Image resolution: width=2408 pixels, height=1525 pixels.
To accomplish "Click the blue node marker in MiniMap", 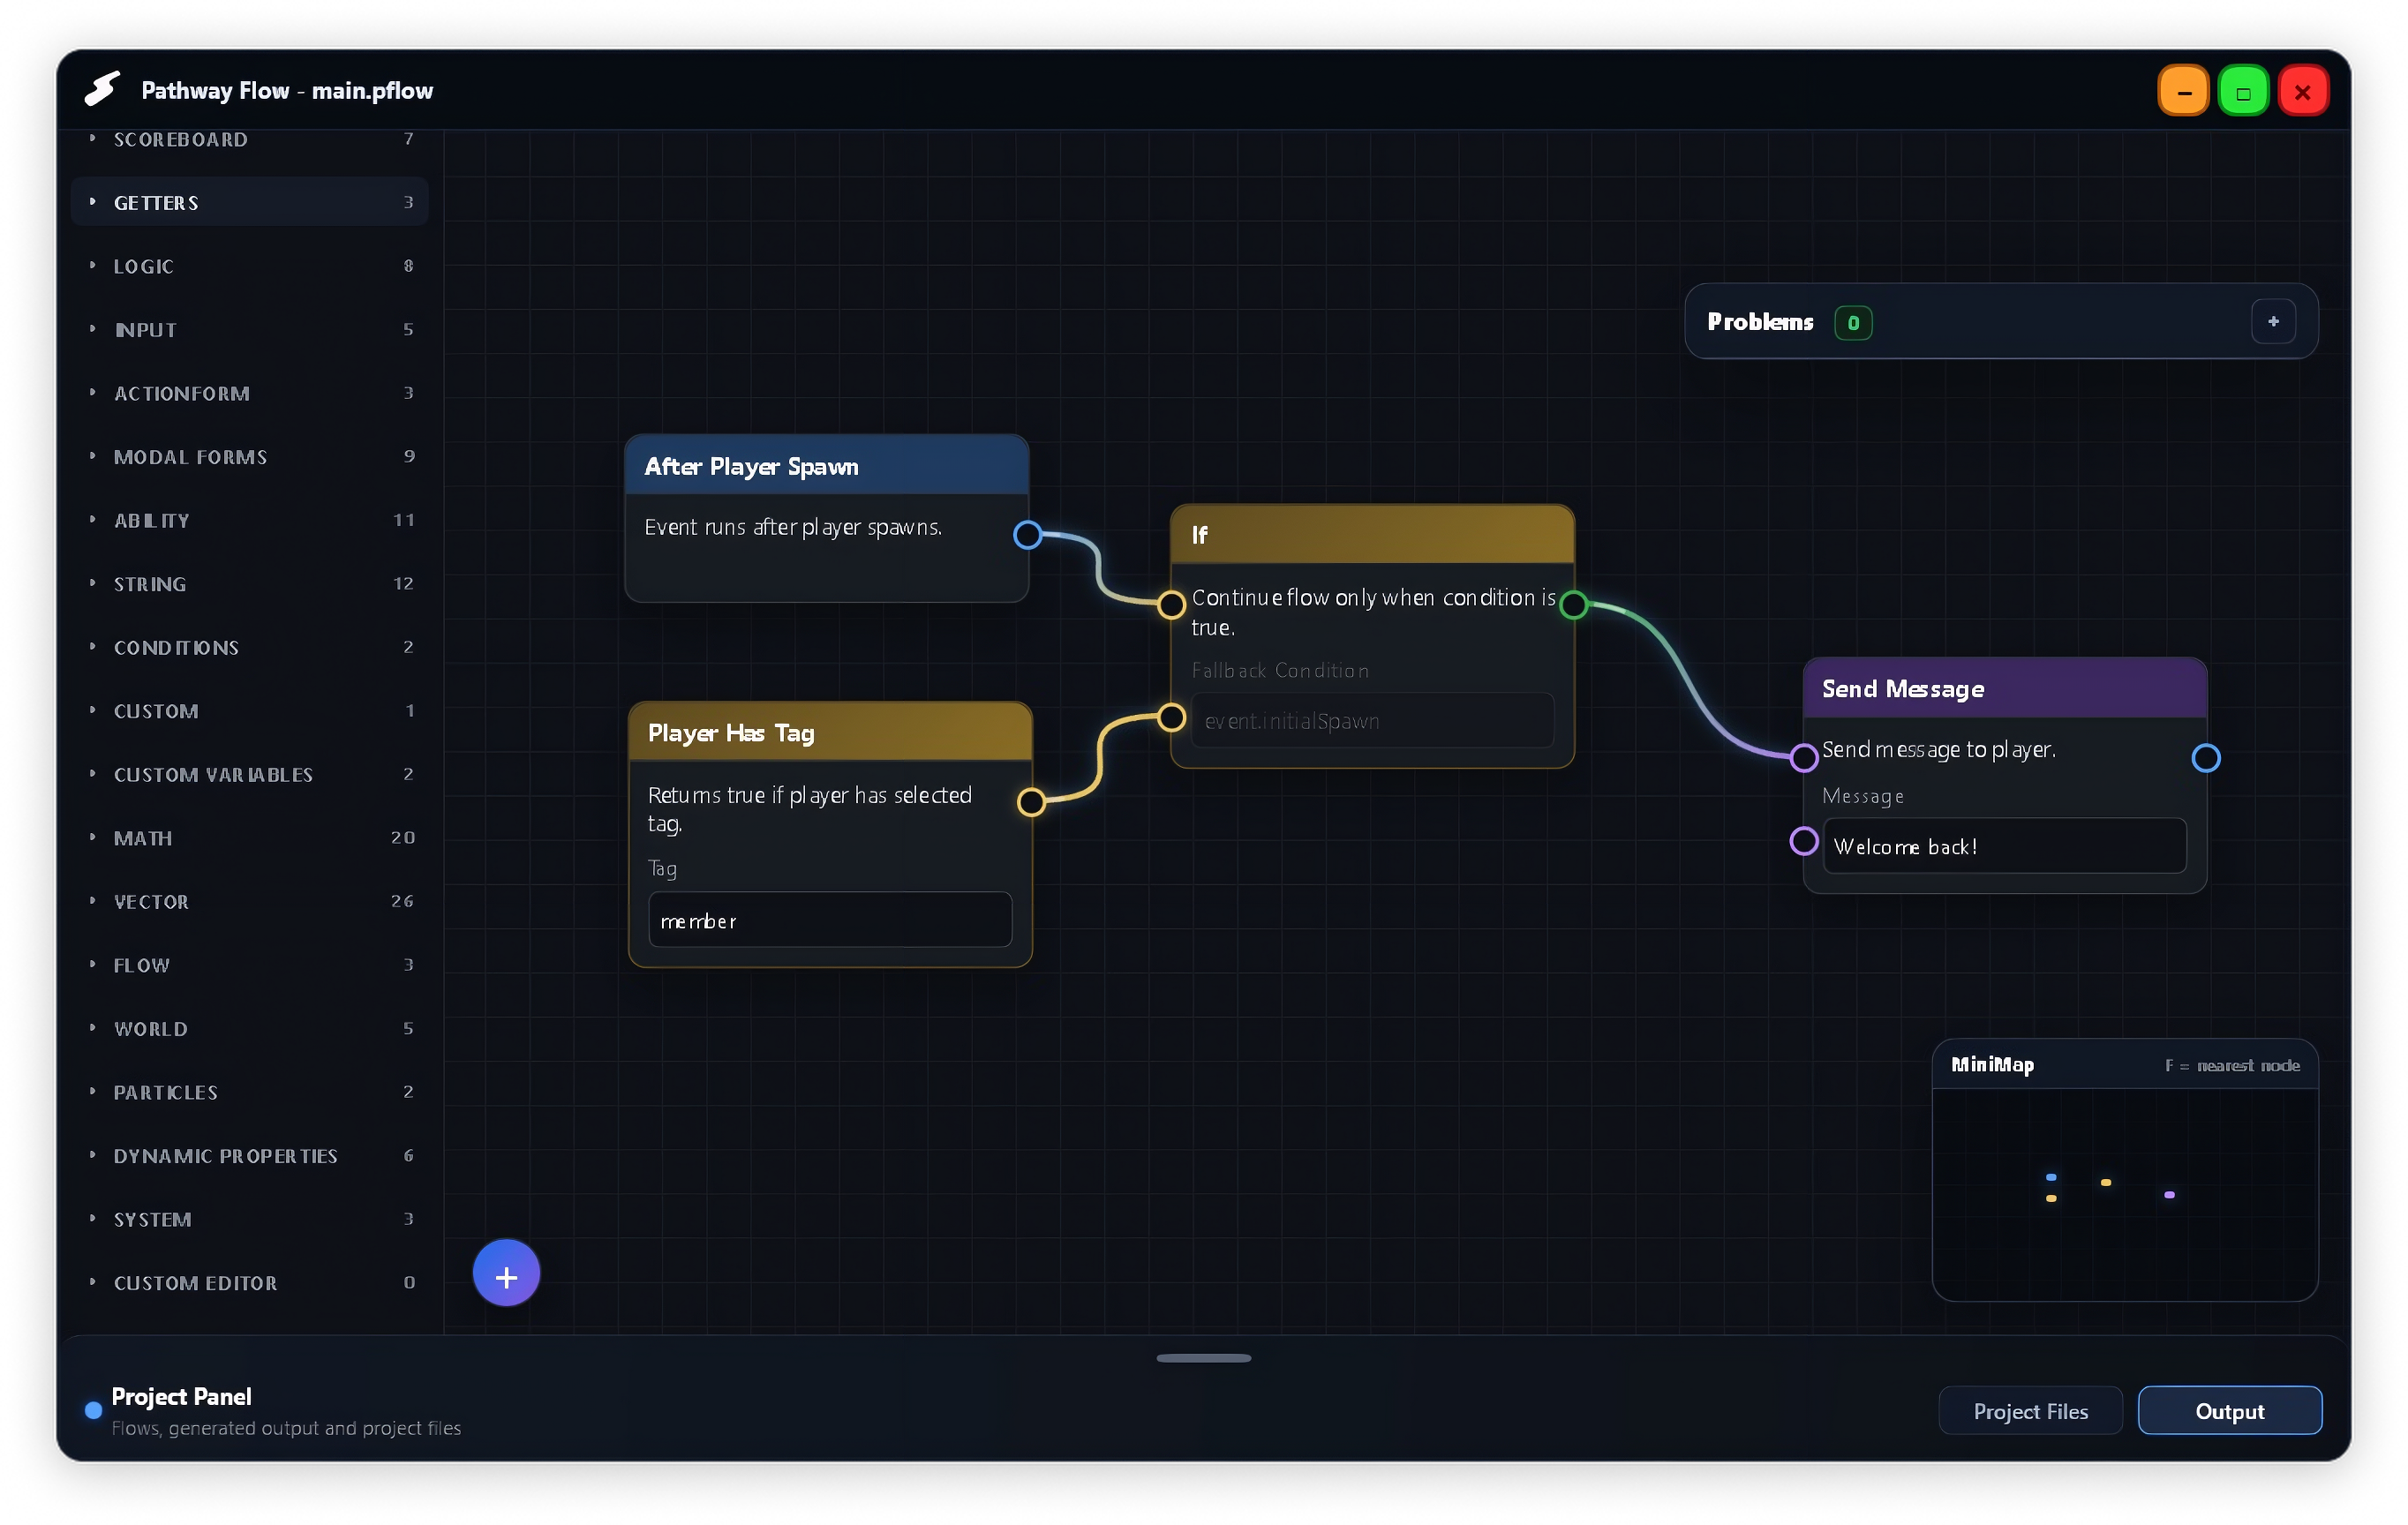I will (2051, 1177).
